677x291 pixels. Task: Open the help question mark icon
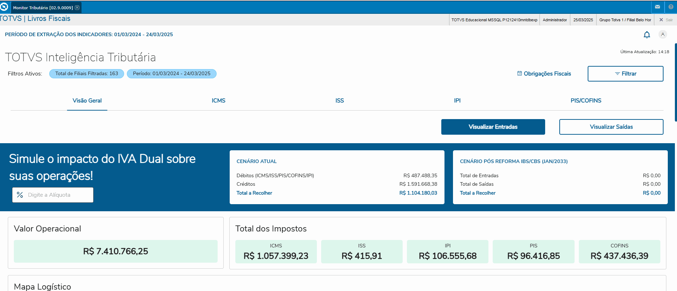point(671,7)
